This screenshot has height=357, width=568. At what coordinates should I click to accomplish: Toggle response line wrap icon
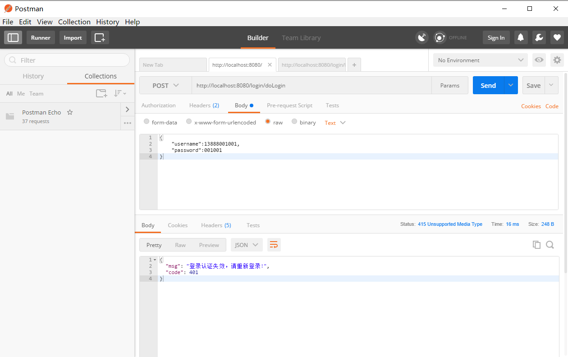tap(274, 245)
